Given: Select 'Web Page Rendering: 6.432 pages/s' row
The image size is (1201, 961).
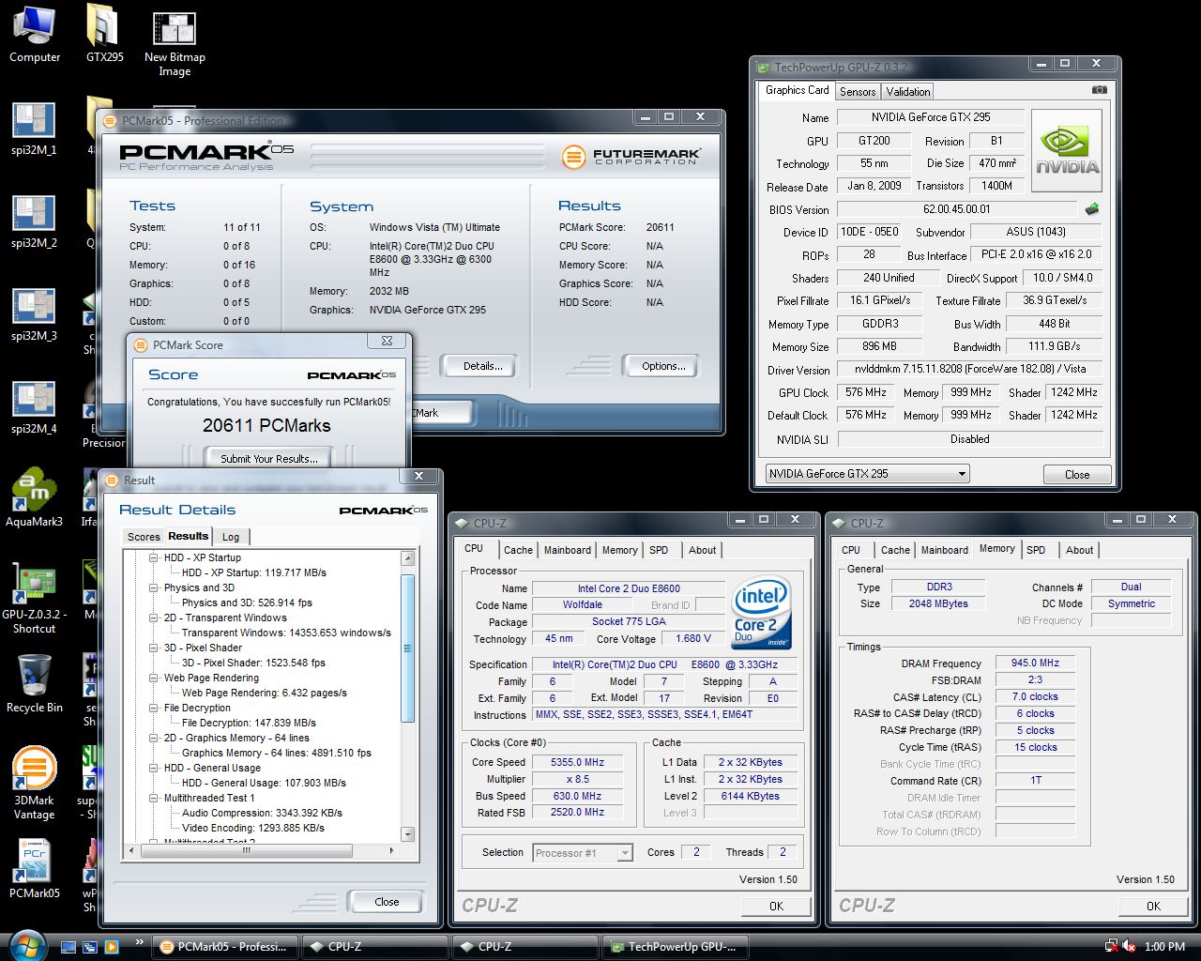Looking at the screenshot, I should [x=265, y=693].
